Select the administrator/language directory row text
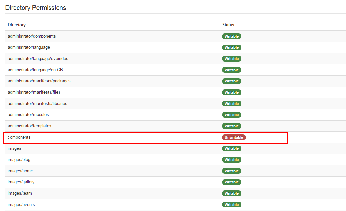 29,47
